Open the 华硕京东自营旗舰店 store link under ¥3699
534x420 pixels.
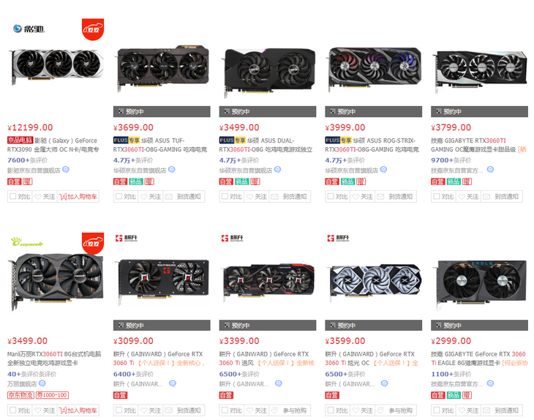pos(140,170)
